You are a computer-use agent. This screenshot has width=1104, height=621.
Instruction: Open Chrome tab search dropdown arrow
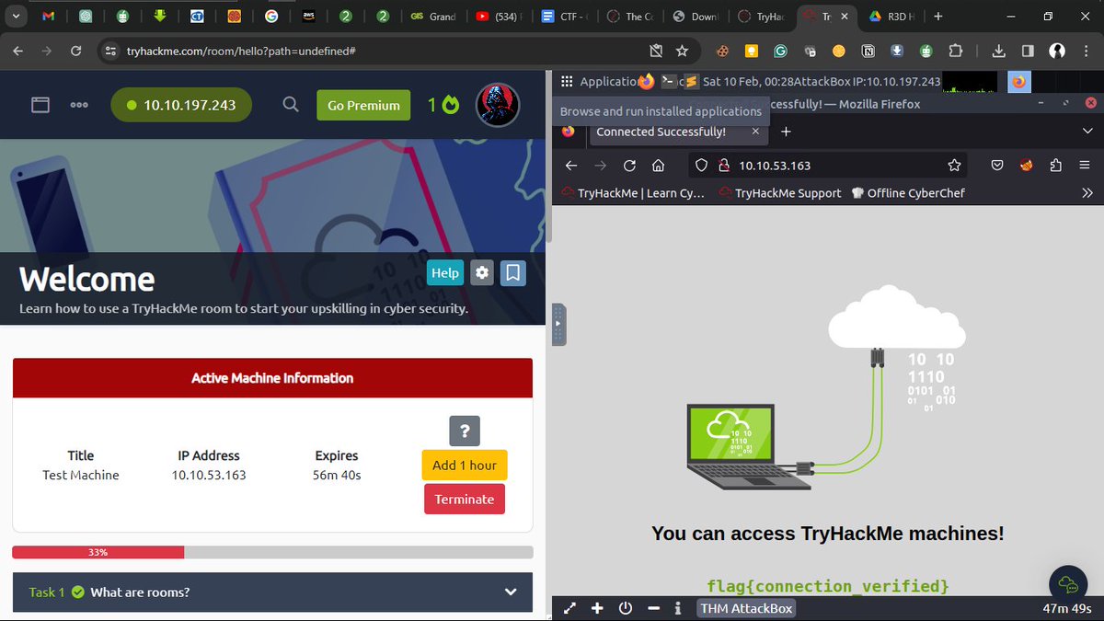pos(16,16)
